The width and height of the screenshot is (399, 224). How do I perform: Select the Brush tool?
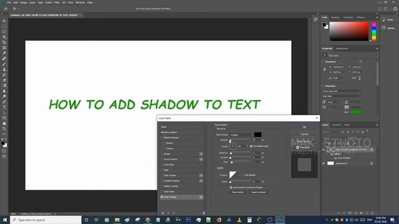pyautogui.click(x=4, y=64)
